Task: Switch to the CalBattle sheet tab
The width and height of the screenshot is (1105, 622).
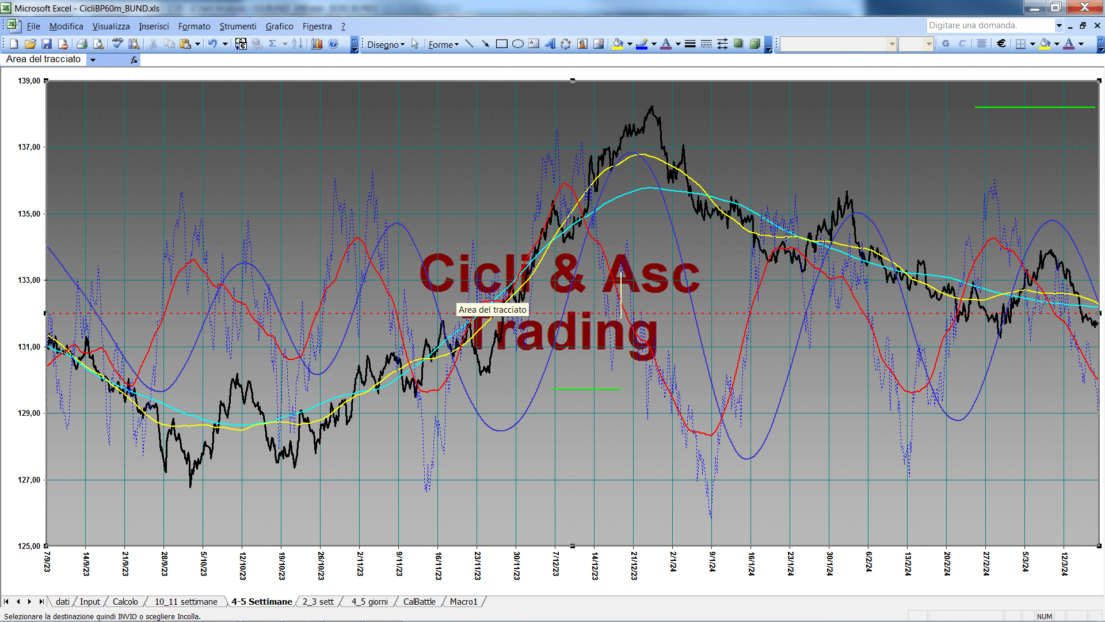Action: pos(419,601)
